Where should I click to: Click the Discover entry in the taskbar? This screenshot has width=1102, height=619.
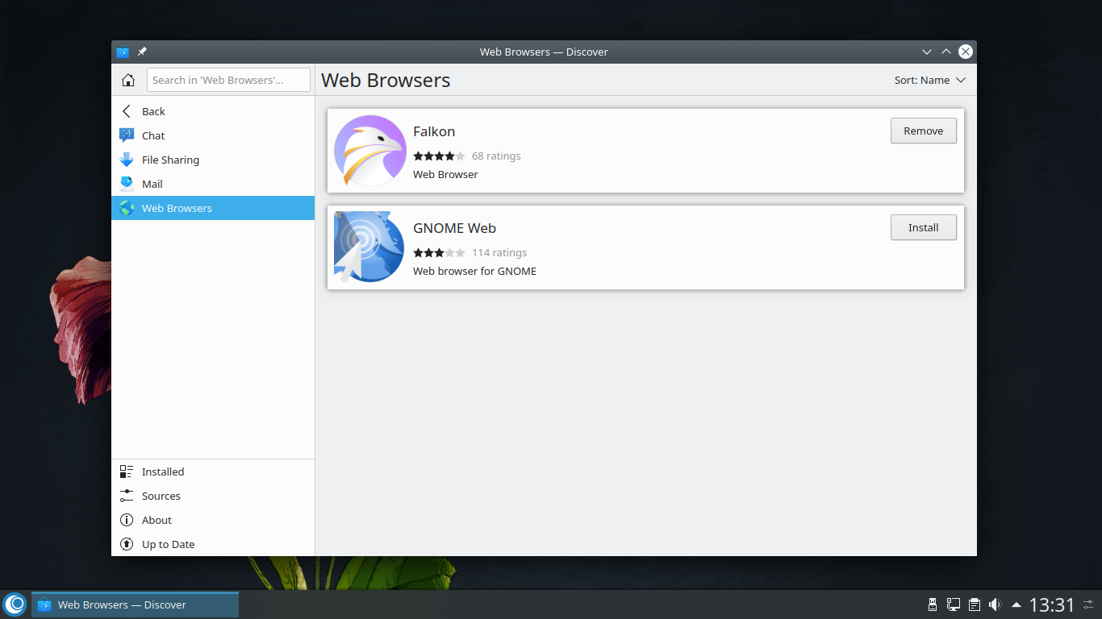(x=136, y=604)
